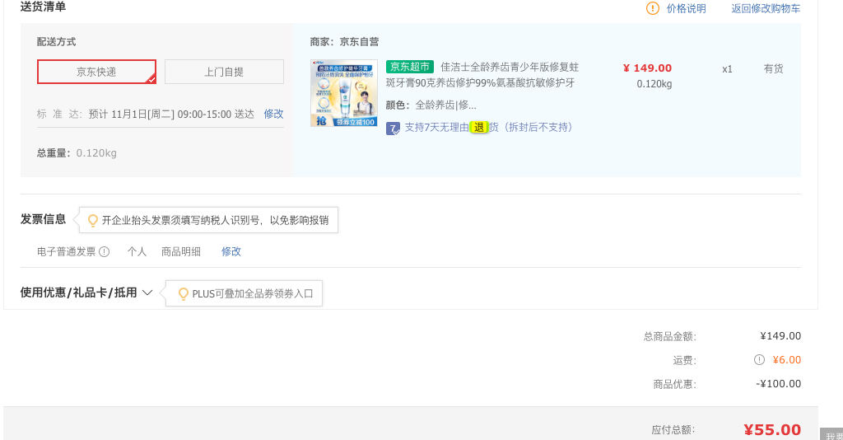Click 个人 invoice title text
Screen dimensions: 843x440
pos(137,252)
